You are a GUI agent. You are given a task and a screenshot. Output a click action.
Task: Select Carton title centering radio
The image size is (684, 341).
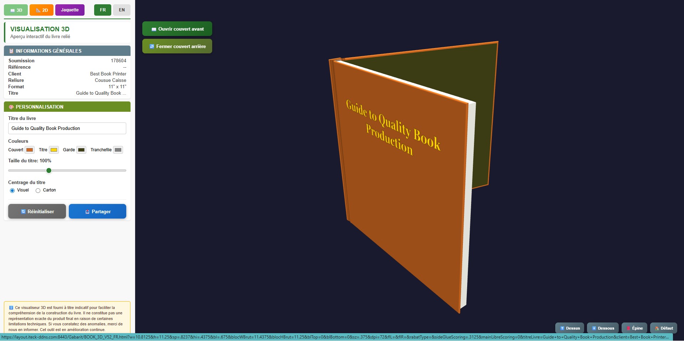click(38, 190)
